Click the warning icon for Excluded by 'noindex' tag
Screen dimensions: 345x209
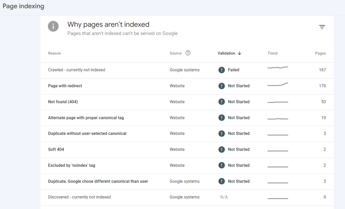(x=221, y=165)
